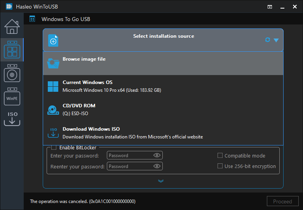Open the WinPE bootable USB tool
The width and height of the screenshot is (303, 210).
[x=12, y=96]
